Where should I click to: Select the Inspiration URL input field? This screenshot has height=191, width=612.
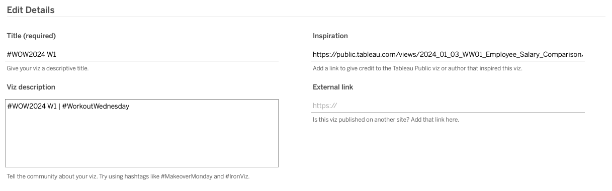click(448, 54)
